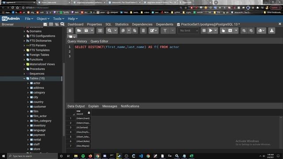Viewport: 283px width, 159px height.
Task: Open the Query History tab
Action: pyautogui.click(x=77, y=41)
